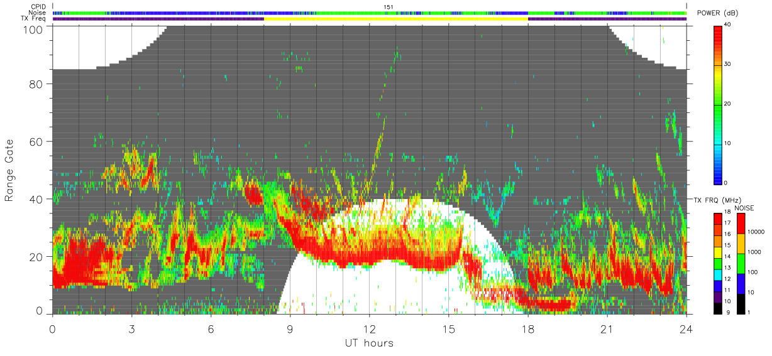Click the green 100-1000 NOISE legend swatch
This screenshot has height=356, width=772.
click(740, 264)
